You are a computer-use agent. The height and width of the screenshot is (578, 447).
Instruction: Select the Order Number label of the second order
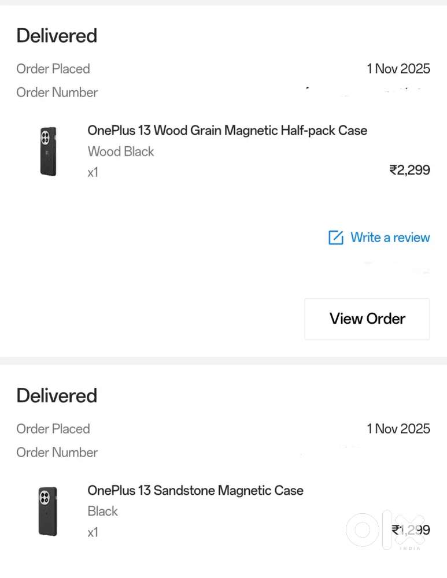[57, 453]
